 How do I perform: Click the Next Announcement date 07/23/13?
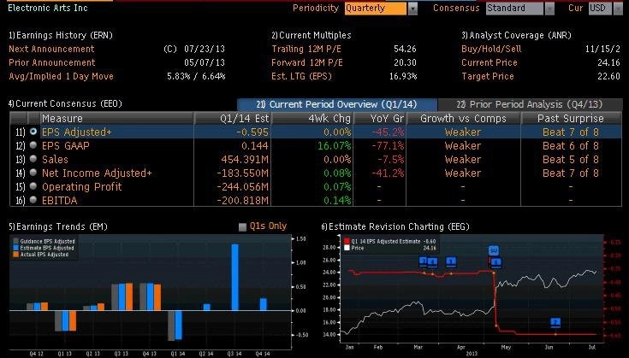[205, 49]
